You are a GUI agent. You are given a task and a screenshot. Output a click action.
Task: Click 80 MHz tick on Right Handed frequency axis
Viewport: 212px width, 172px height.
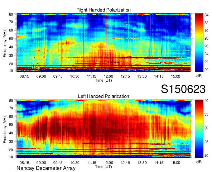[x=11, y=14]
